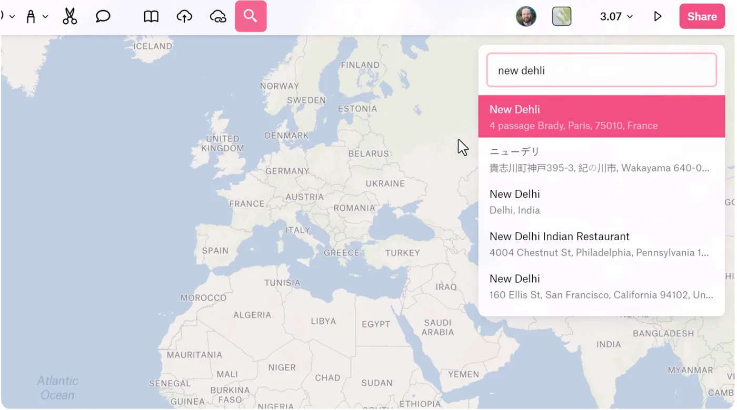The height and width of the screenshot is (410, 737).
Task: Click the ALGERIA map label
Action: point(252,315)
